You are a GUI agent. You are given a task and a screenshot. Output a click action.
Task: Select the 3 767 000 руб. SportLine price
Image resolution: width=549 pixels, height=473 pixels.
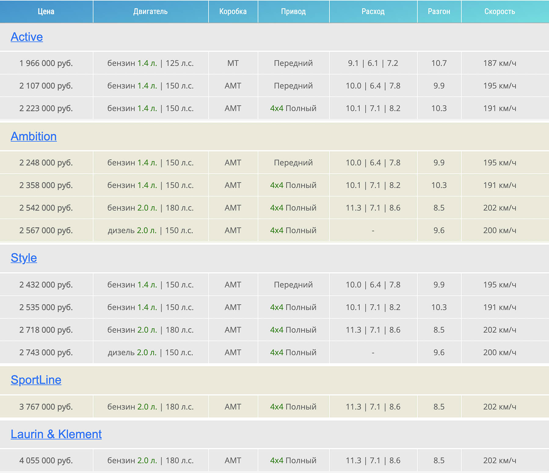point(46,407)
